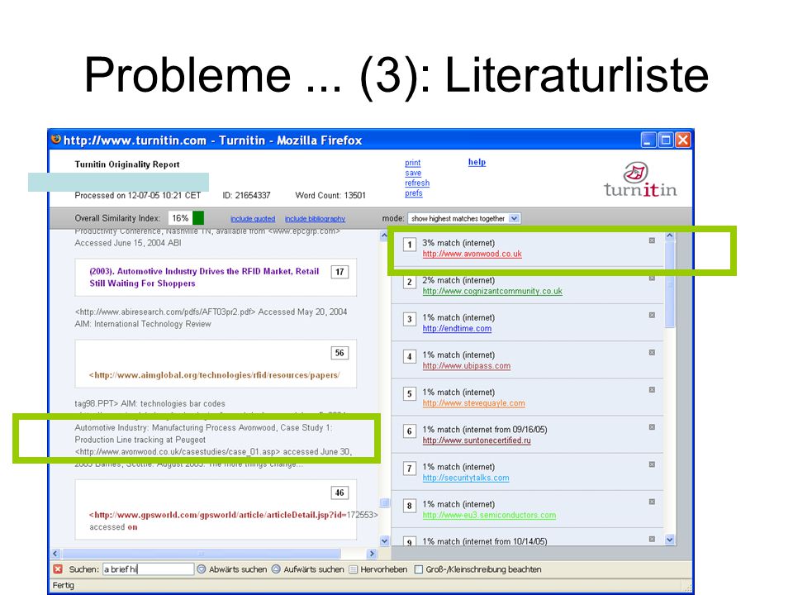
Task: Select match number 6 badge in source list
Action: [x=410, y=431]
